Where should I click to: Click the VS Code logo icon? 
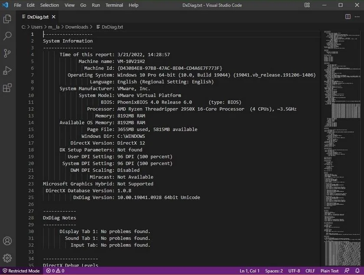point(5,5)
